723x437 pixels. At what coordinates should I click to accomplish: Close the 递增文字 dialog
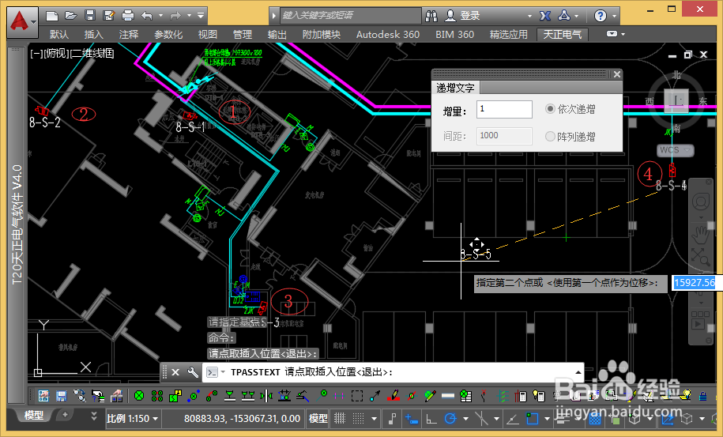coord(617,74)
